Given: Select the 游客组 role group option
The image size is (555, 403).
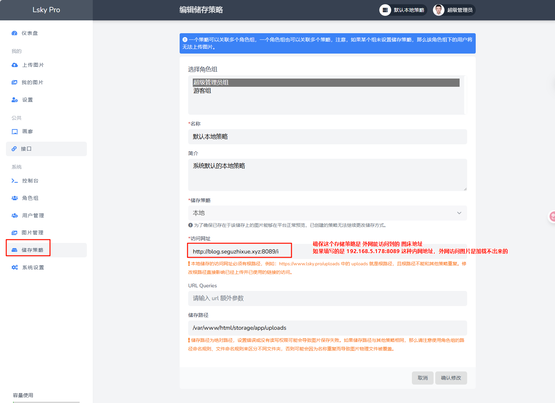Looking at the screenshot, I should [202, 91].
